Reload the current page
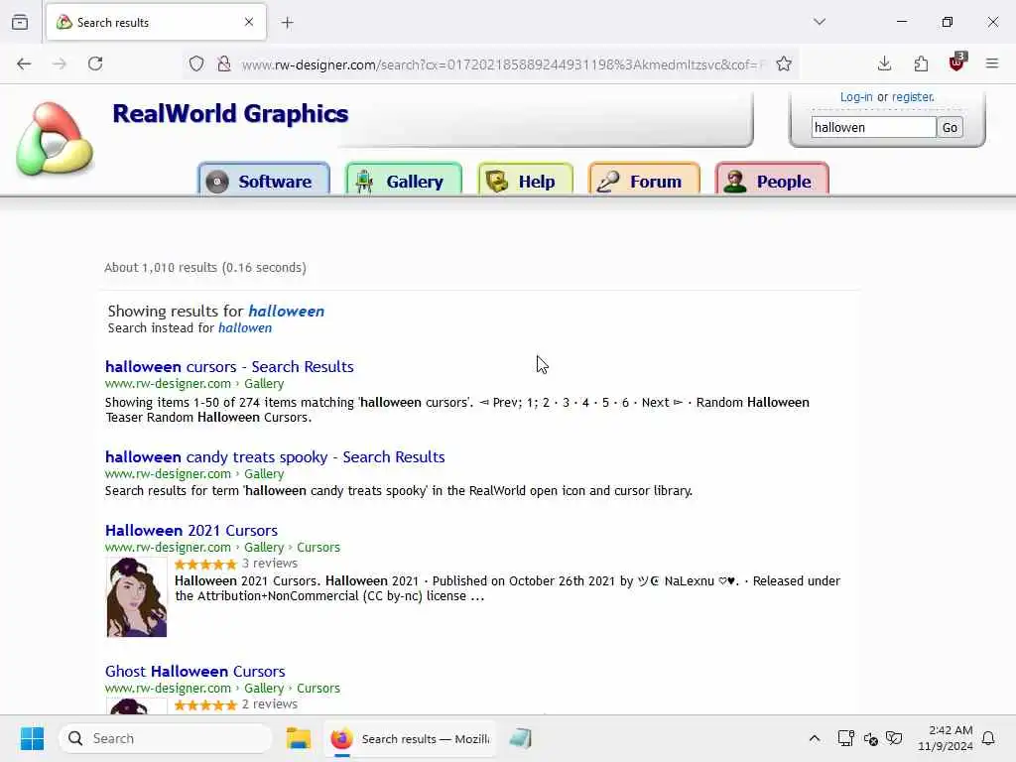Image resolution: width=1016 pixels, height=762 pixels. click(95, 63)
